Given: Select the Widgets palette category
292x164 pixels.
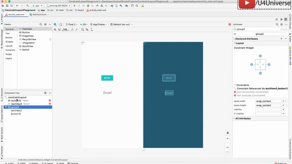Looking at the screenshot, I should pos(9,41).
